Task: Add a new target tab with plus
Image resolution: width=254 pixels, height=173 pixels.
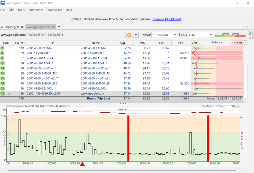Action: (x=59, y=27)
